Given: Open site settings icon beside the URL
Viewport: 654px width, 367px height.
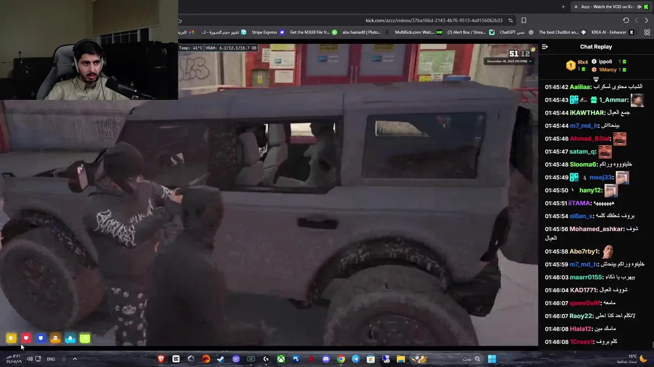Looking at the screenshot, I should pos(510,20).
